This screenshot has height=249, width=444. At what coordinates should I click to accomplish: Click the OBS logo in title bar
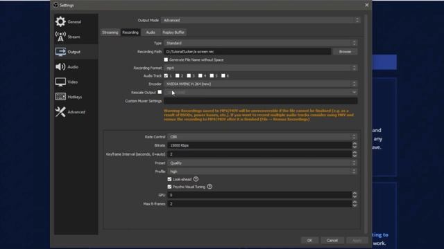(x=55, y=5)
